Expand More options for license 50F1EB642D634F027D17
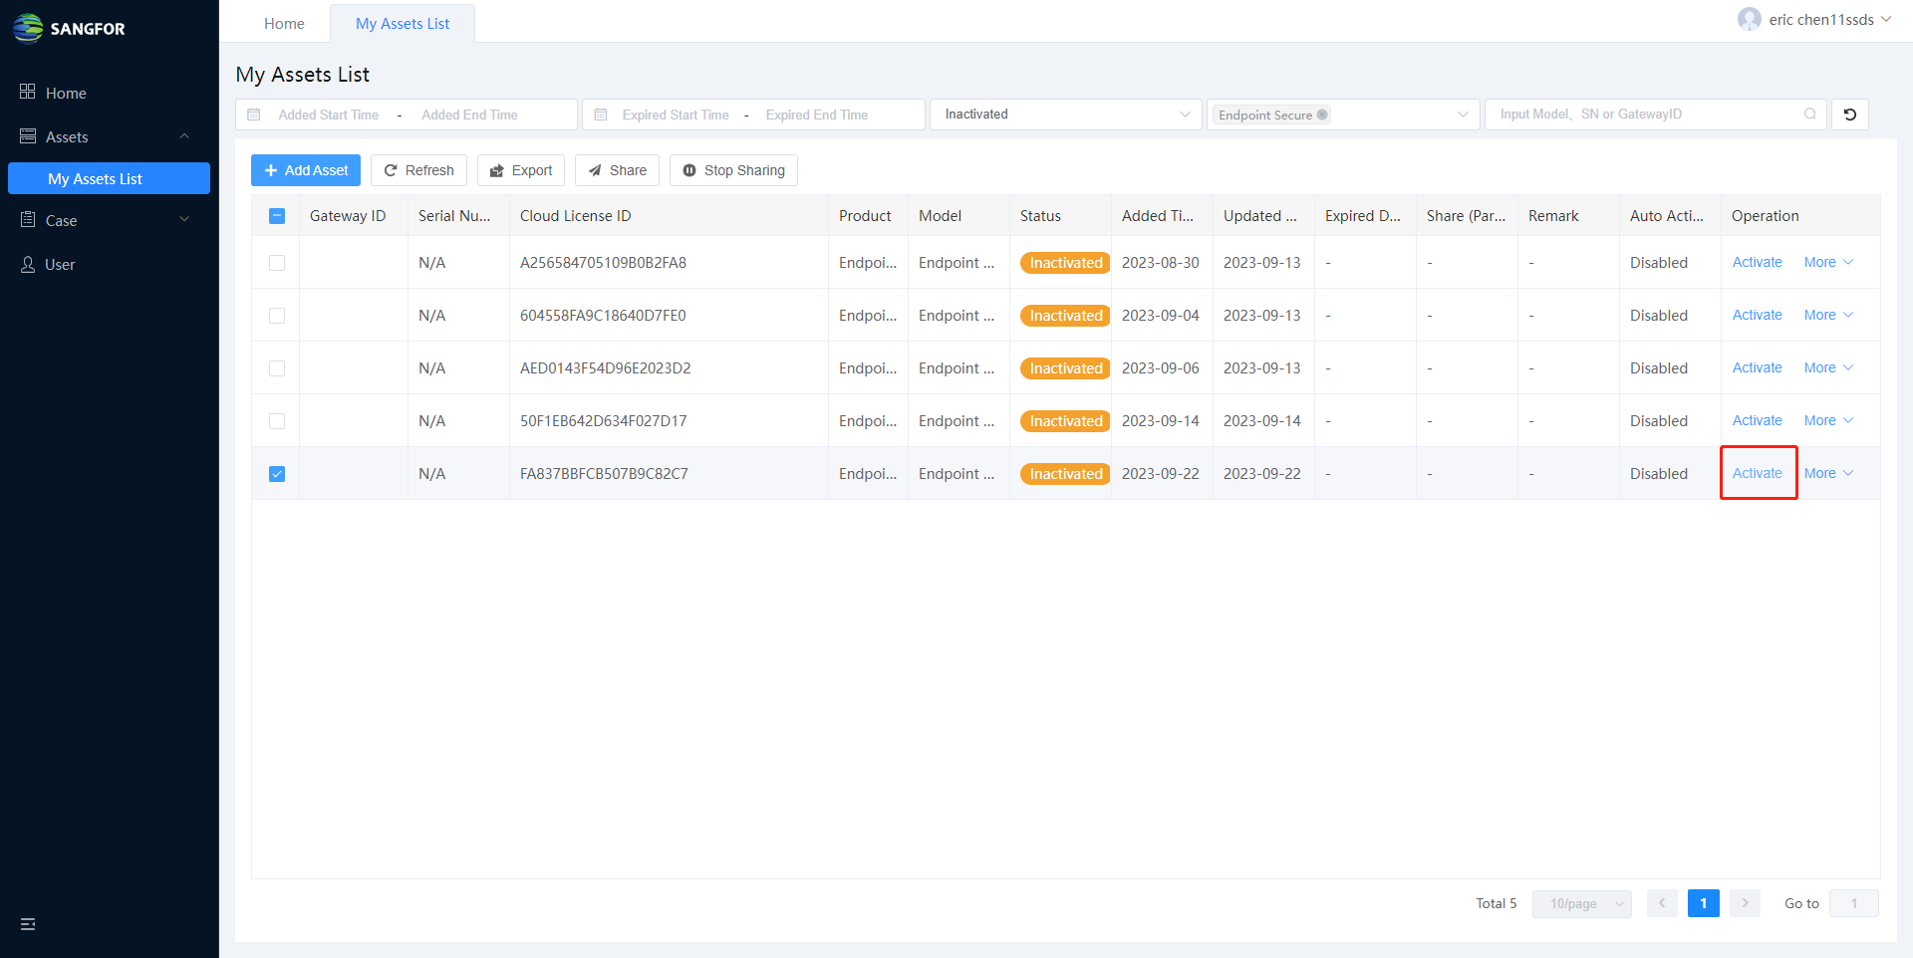 [x=1827, y=421]
